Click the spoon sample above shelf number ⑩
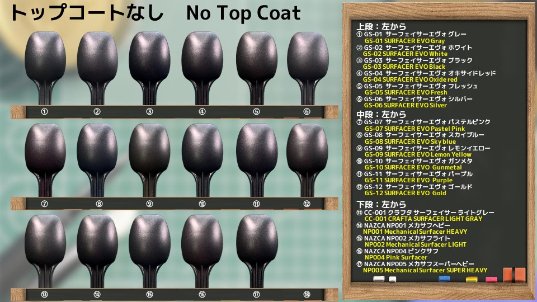 point(202,160)
